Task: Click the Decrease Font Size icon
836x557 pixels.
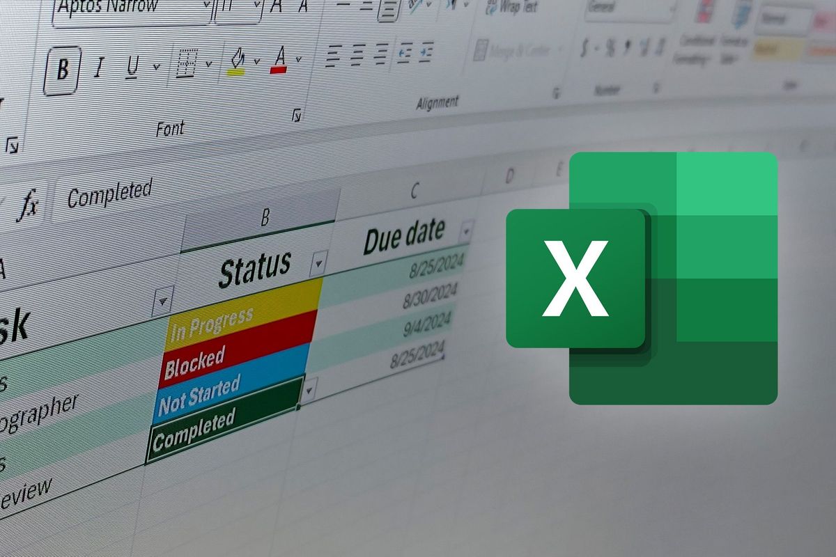Action: coord(304,6)
